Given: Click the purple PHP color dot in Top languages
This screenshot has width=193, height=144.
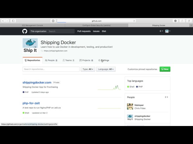Looking at the screenshot, I should tap(137, 87).
